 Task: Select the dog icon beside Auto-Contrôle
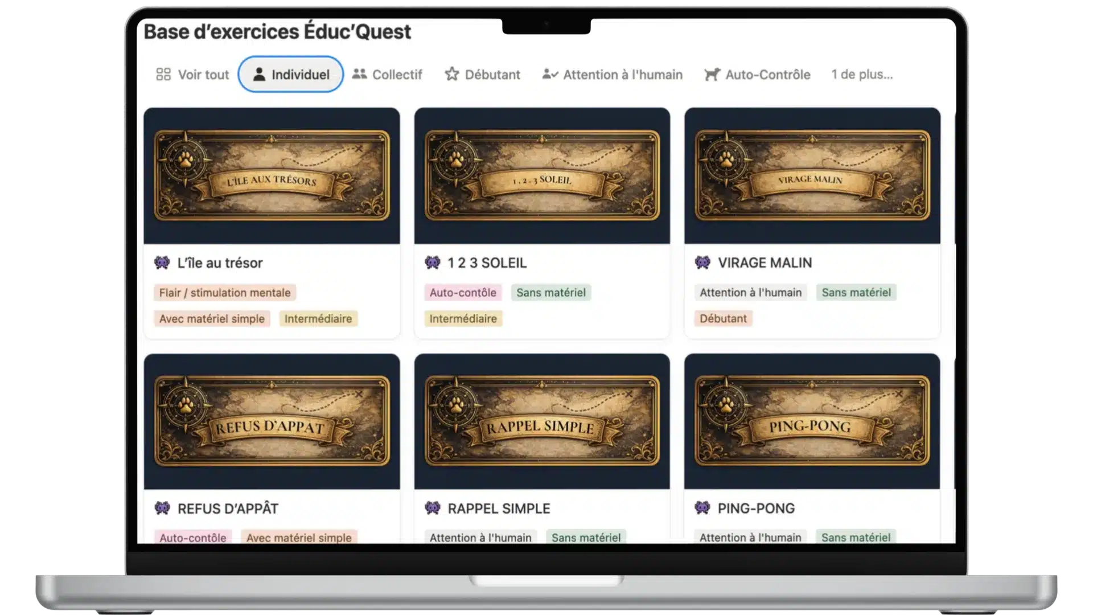pyautogui.click(x=710, y=73)
